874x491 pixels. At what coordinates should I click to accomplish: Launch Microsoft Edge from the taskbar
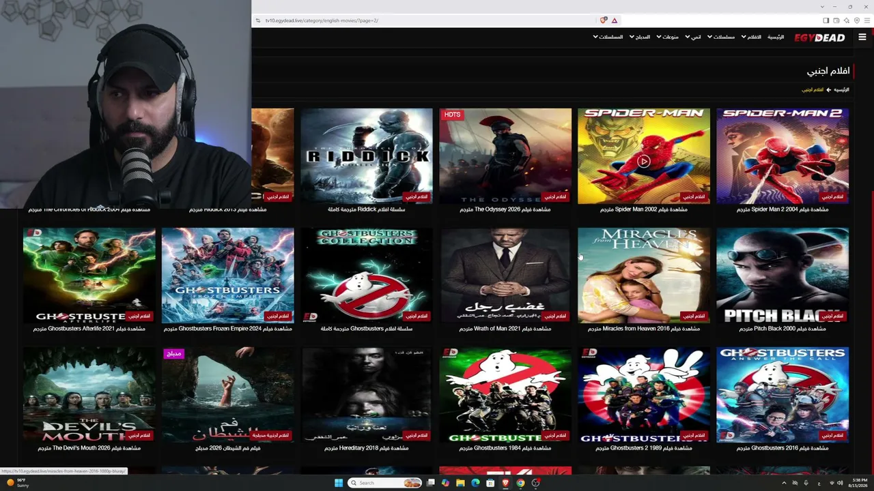(475, 483)
